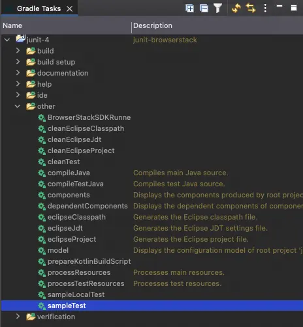Click the Collapse All toolbar icon
This screenshot has height=327, width=303.
(x=204, y=8)
